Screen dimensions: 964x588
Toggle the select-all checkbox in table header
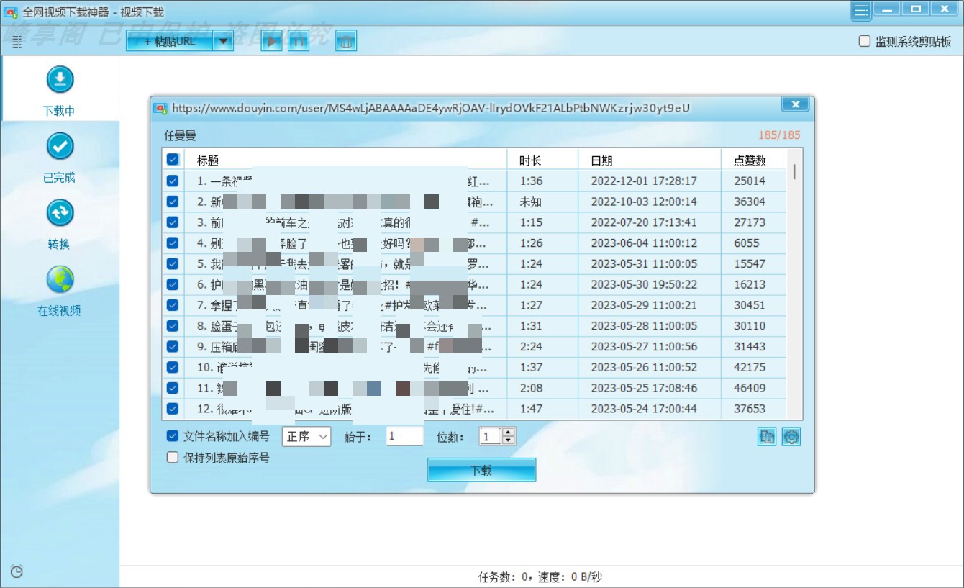point(173,160)
